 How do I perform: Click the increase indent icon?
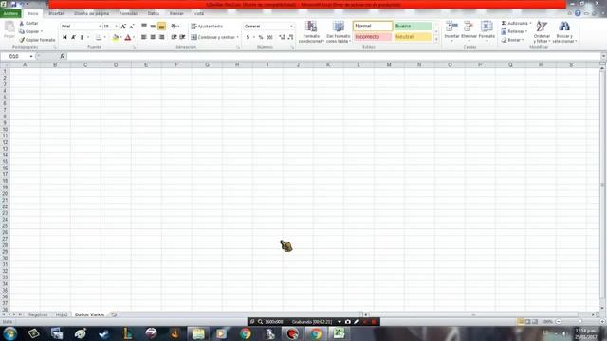182,37
